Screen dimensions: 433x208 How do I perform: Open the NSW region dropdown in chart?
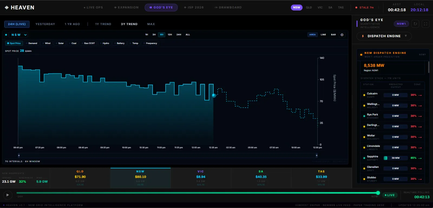point(18,35)
